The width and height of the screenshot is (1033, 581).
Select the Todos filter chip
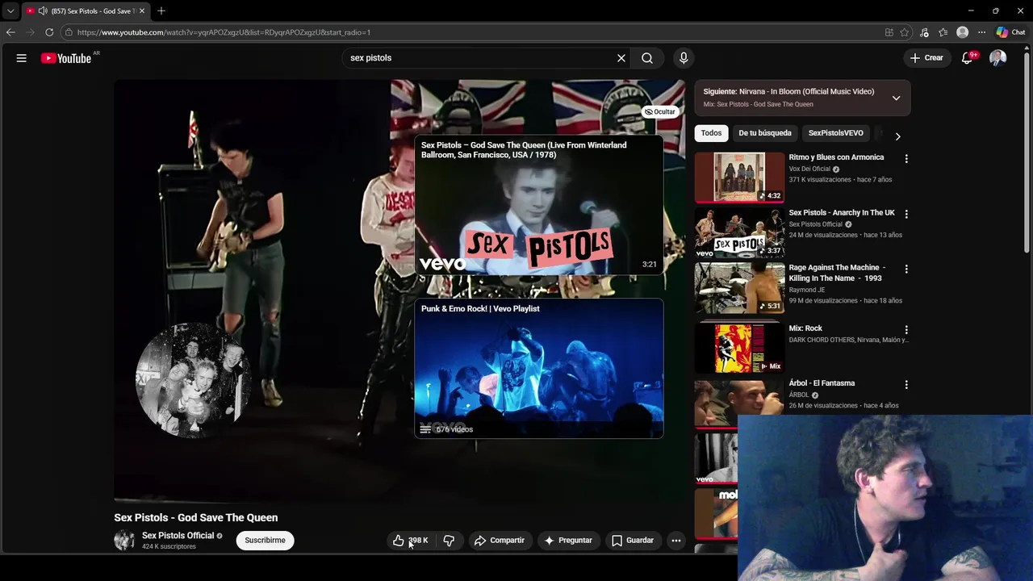click(x=711, y=133)
